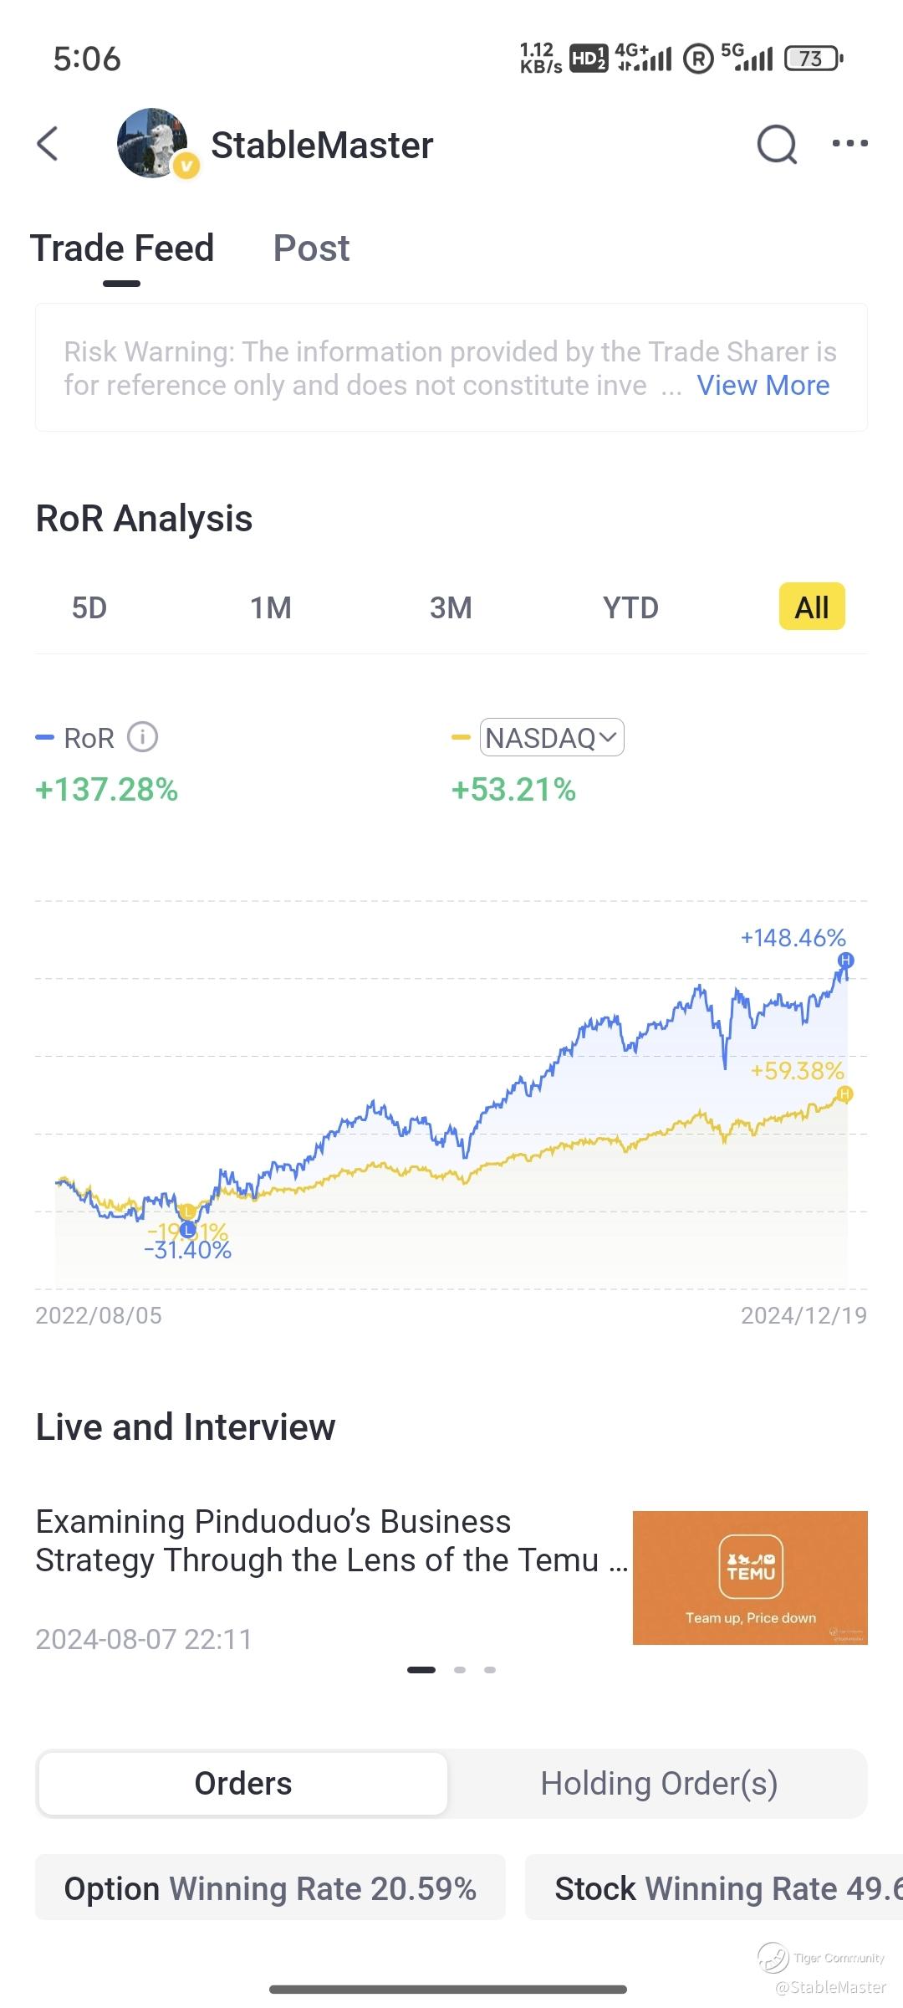Tap the yellow NASDAQ H marker
Screen dimensions: 903x2008
point(844,1094)
